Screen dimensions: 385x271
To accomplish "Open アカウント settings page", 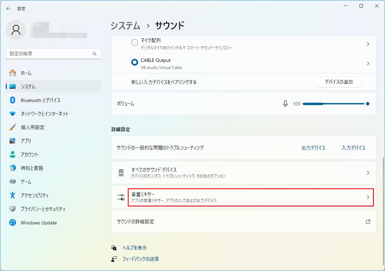I will pyautogui.click(x=53, y=154).
